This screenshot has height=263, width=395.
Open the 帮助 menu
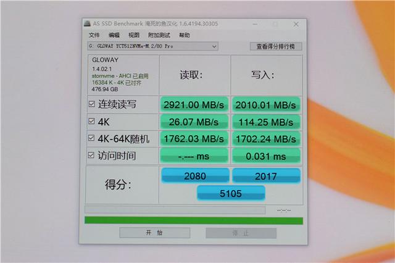(x=185, y=35)
